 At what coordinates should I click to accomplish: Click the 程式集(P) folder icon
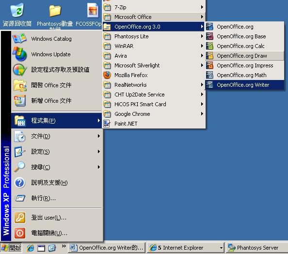[x=20, y=121]
